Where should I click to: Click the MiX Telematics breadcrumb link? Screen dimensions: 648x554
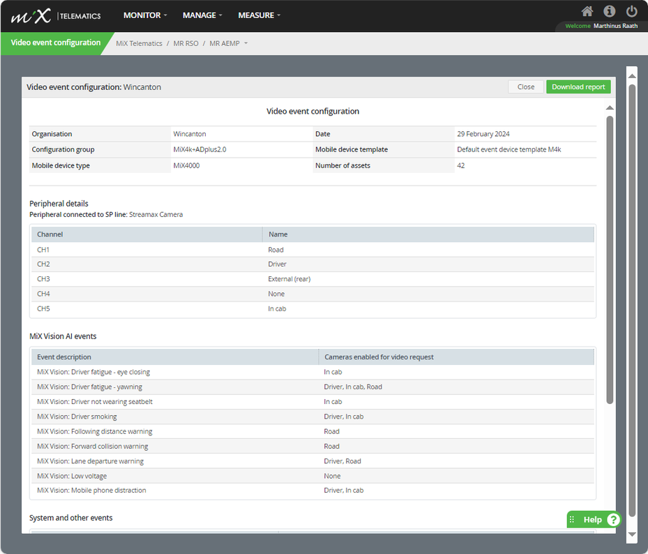140,43
